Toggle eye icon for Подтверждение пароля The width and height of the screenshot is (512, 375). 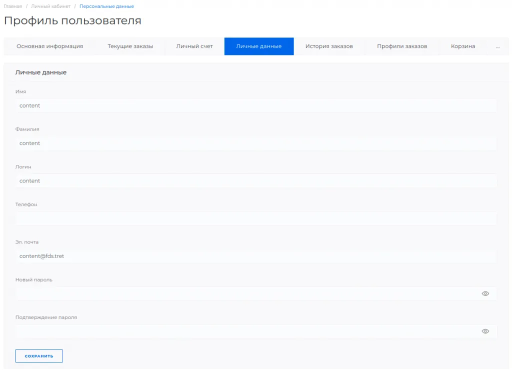tap(484, 331)
